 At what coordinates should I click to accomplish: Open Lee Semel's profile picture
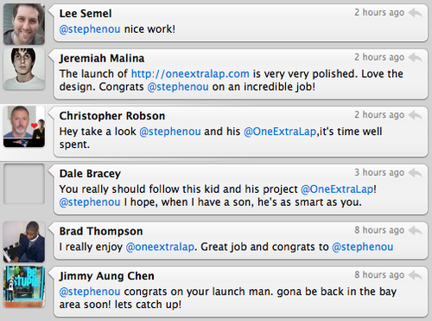[24, 24]
